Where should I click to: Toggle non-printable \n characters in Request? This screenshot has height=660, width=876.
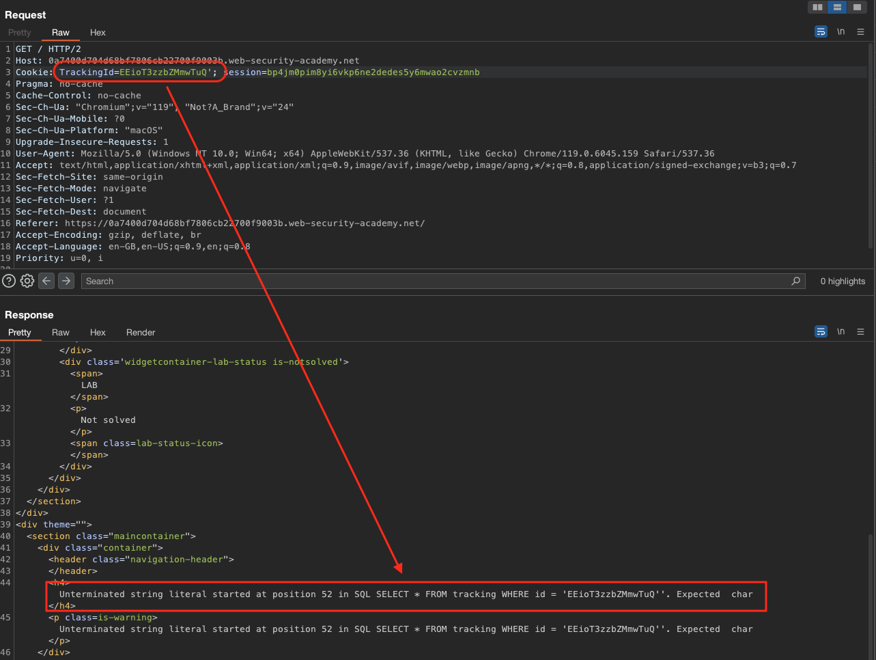840,32
